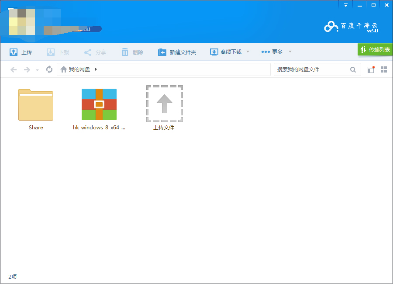Click the 删除 trash icon
Screen dimensions: 393x284
click(x=124, y=52)
